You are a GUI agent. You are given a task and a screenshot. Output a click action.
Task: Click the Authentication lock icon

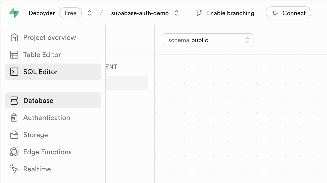[x=14, y=118]
